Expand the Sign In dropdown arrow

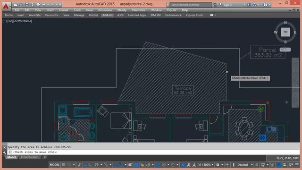coord(244,5)
